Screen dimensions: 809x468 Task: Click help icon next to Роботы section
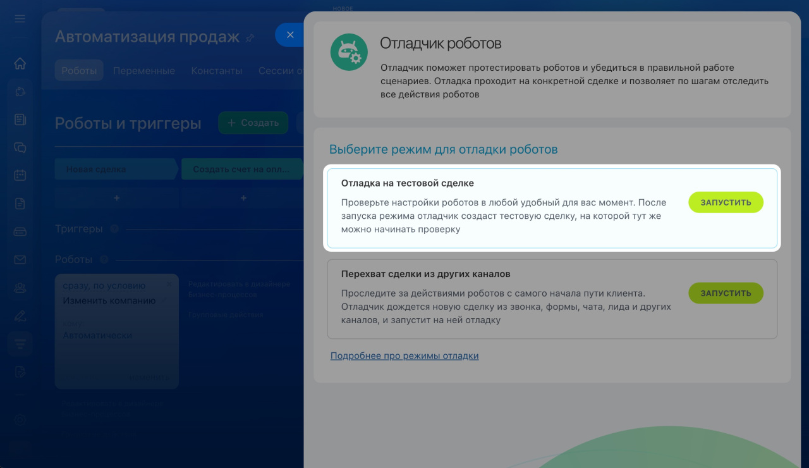[x=104, y=259]
